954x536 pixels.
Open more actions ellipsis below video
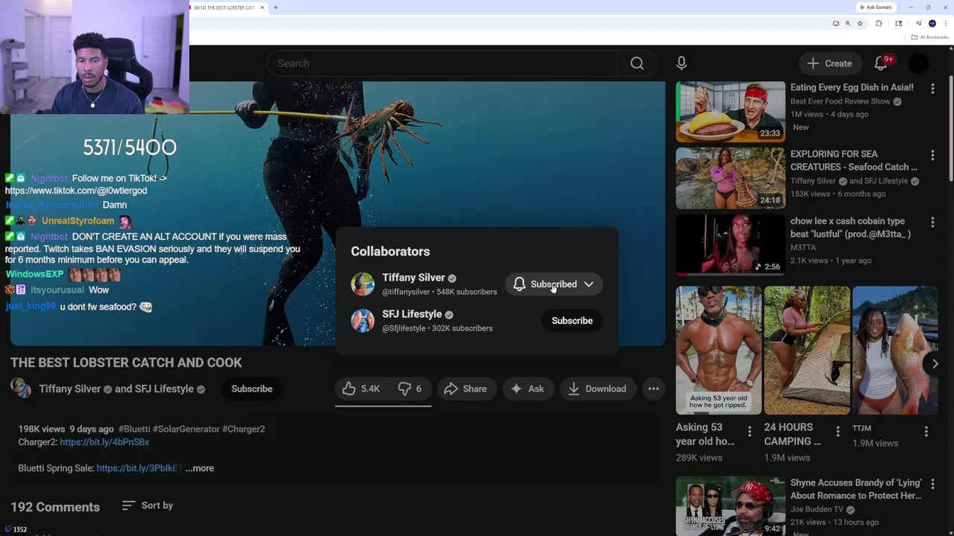pos(654,389)
